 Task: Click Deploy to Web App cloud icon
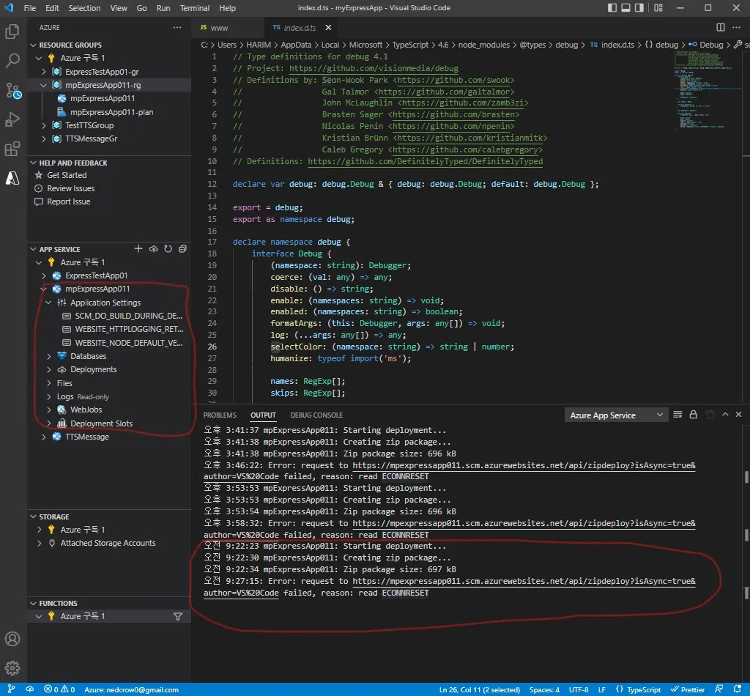coord(154,249)
